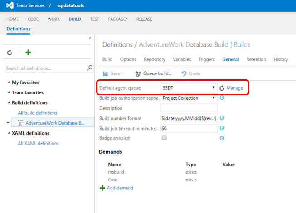Collapse the XAML definitions section

(9, 133)
